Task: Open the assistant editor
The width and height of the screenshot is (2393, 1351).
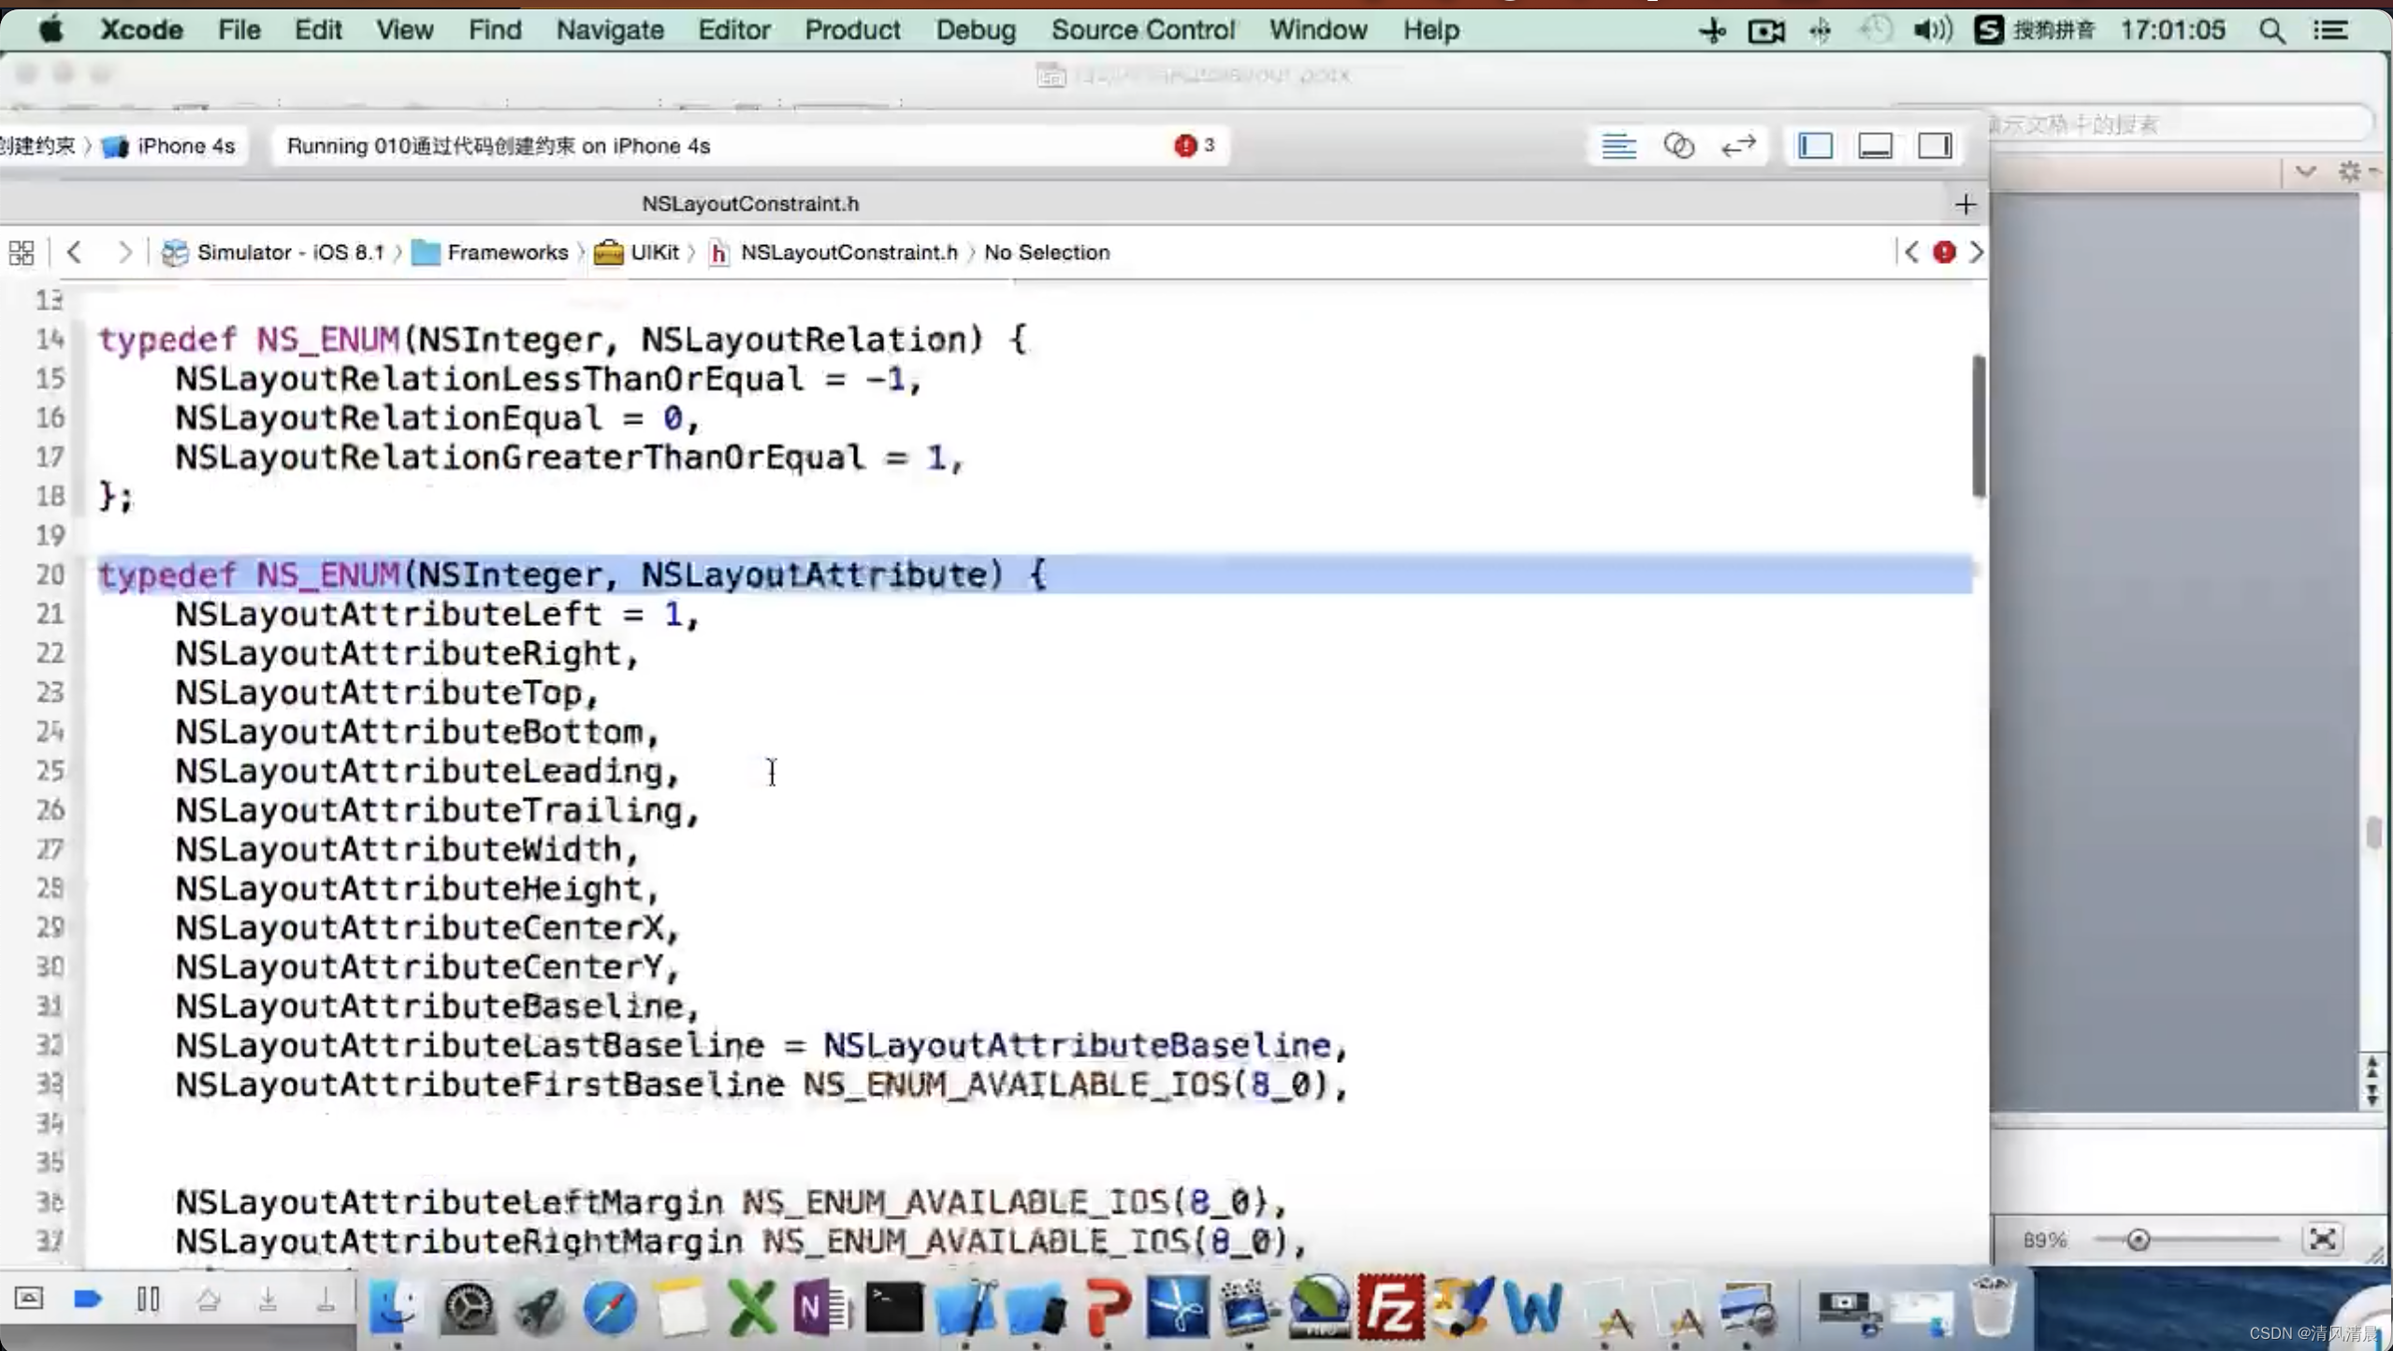Action: 1679,146
